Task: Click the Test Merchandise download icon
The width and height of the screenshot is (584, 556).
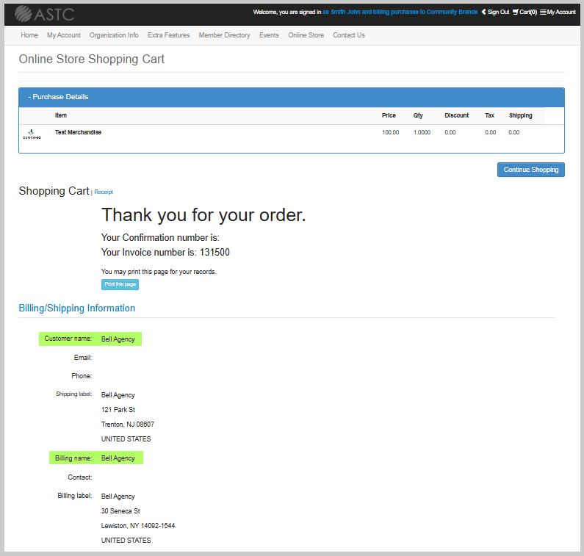Action: point(32,134)
